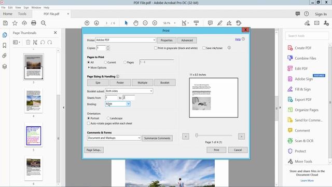Click the Properties button
332x187 pixels.
(167, 41)
